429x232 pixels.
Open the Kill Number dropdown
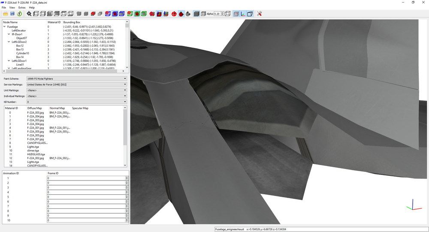click(77, 102)
